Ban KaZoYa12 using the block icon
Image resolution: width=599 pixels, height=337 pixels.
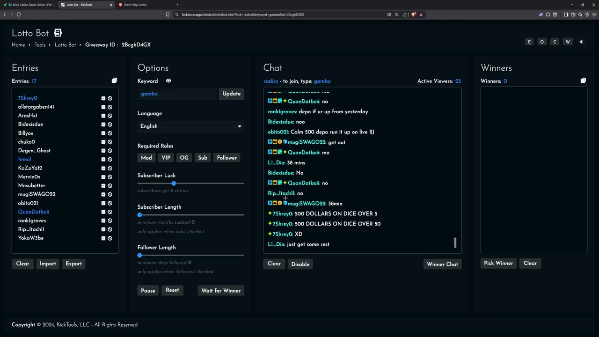pyautogui.click(x=110, y=168)
